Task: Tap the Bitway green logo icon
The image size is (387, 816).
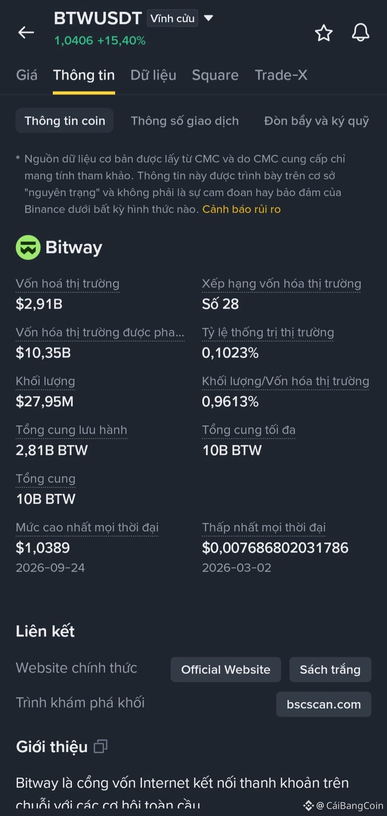Action: coord(28,247)
